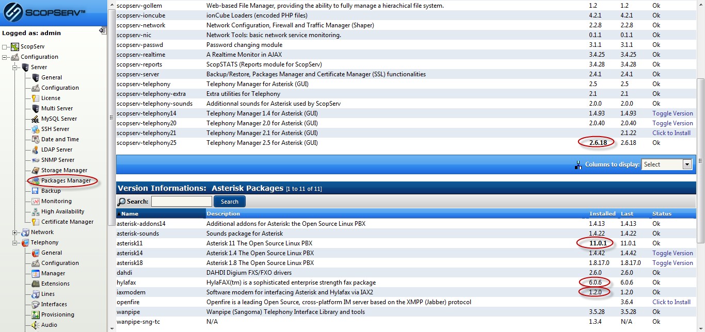
Task: Open the Certificate Manager icon
Action: click(x=36, y=222)
